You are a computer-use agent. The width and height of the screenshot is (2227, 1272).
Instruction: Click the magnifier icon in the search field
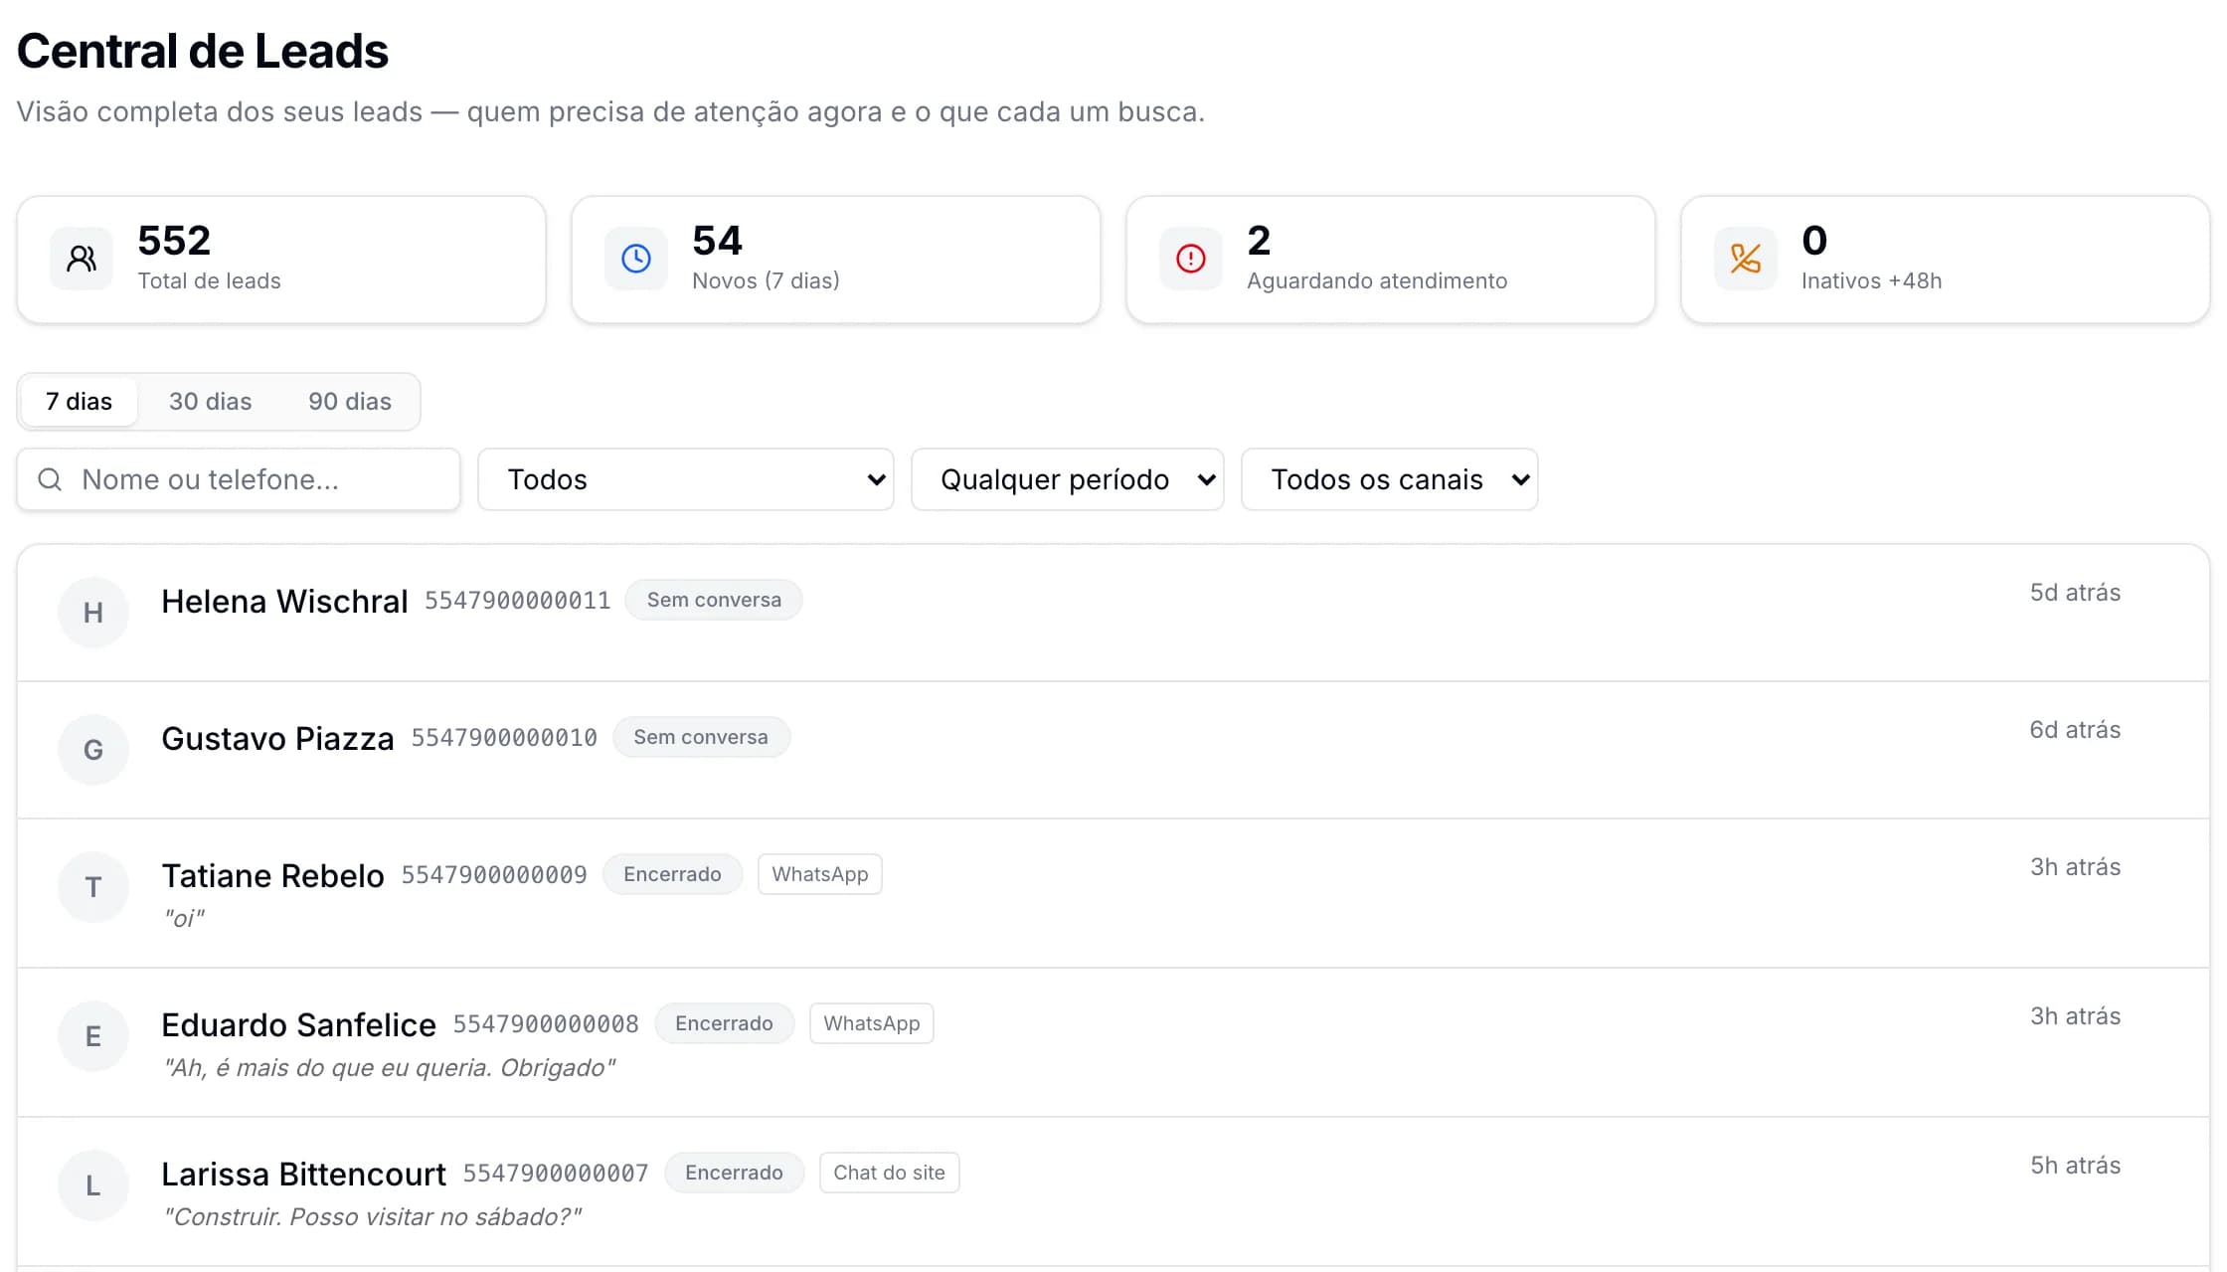click(x=50, y=479)
